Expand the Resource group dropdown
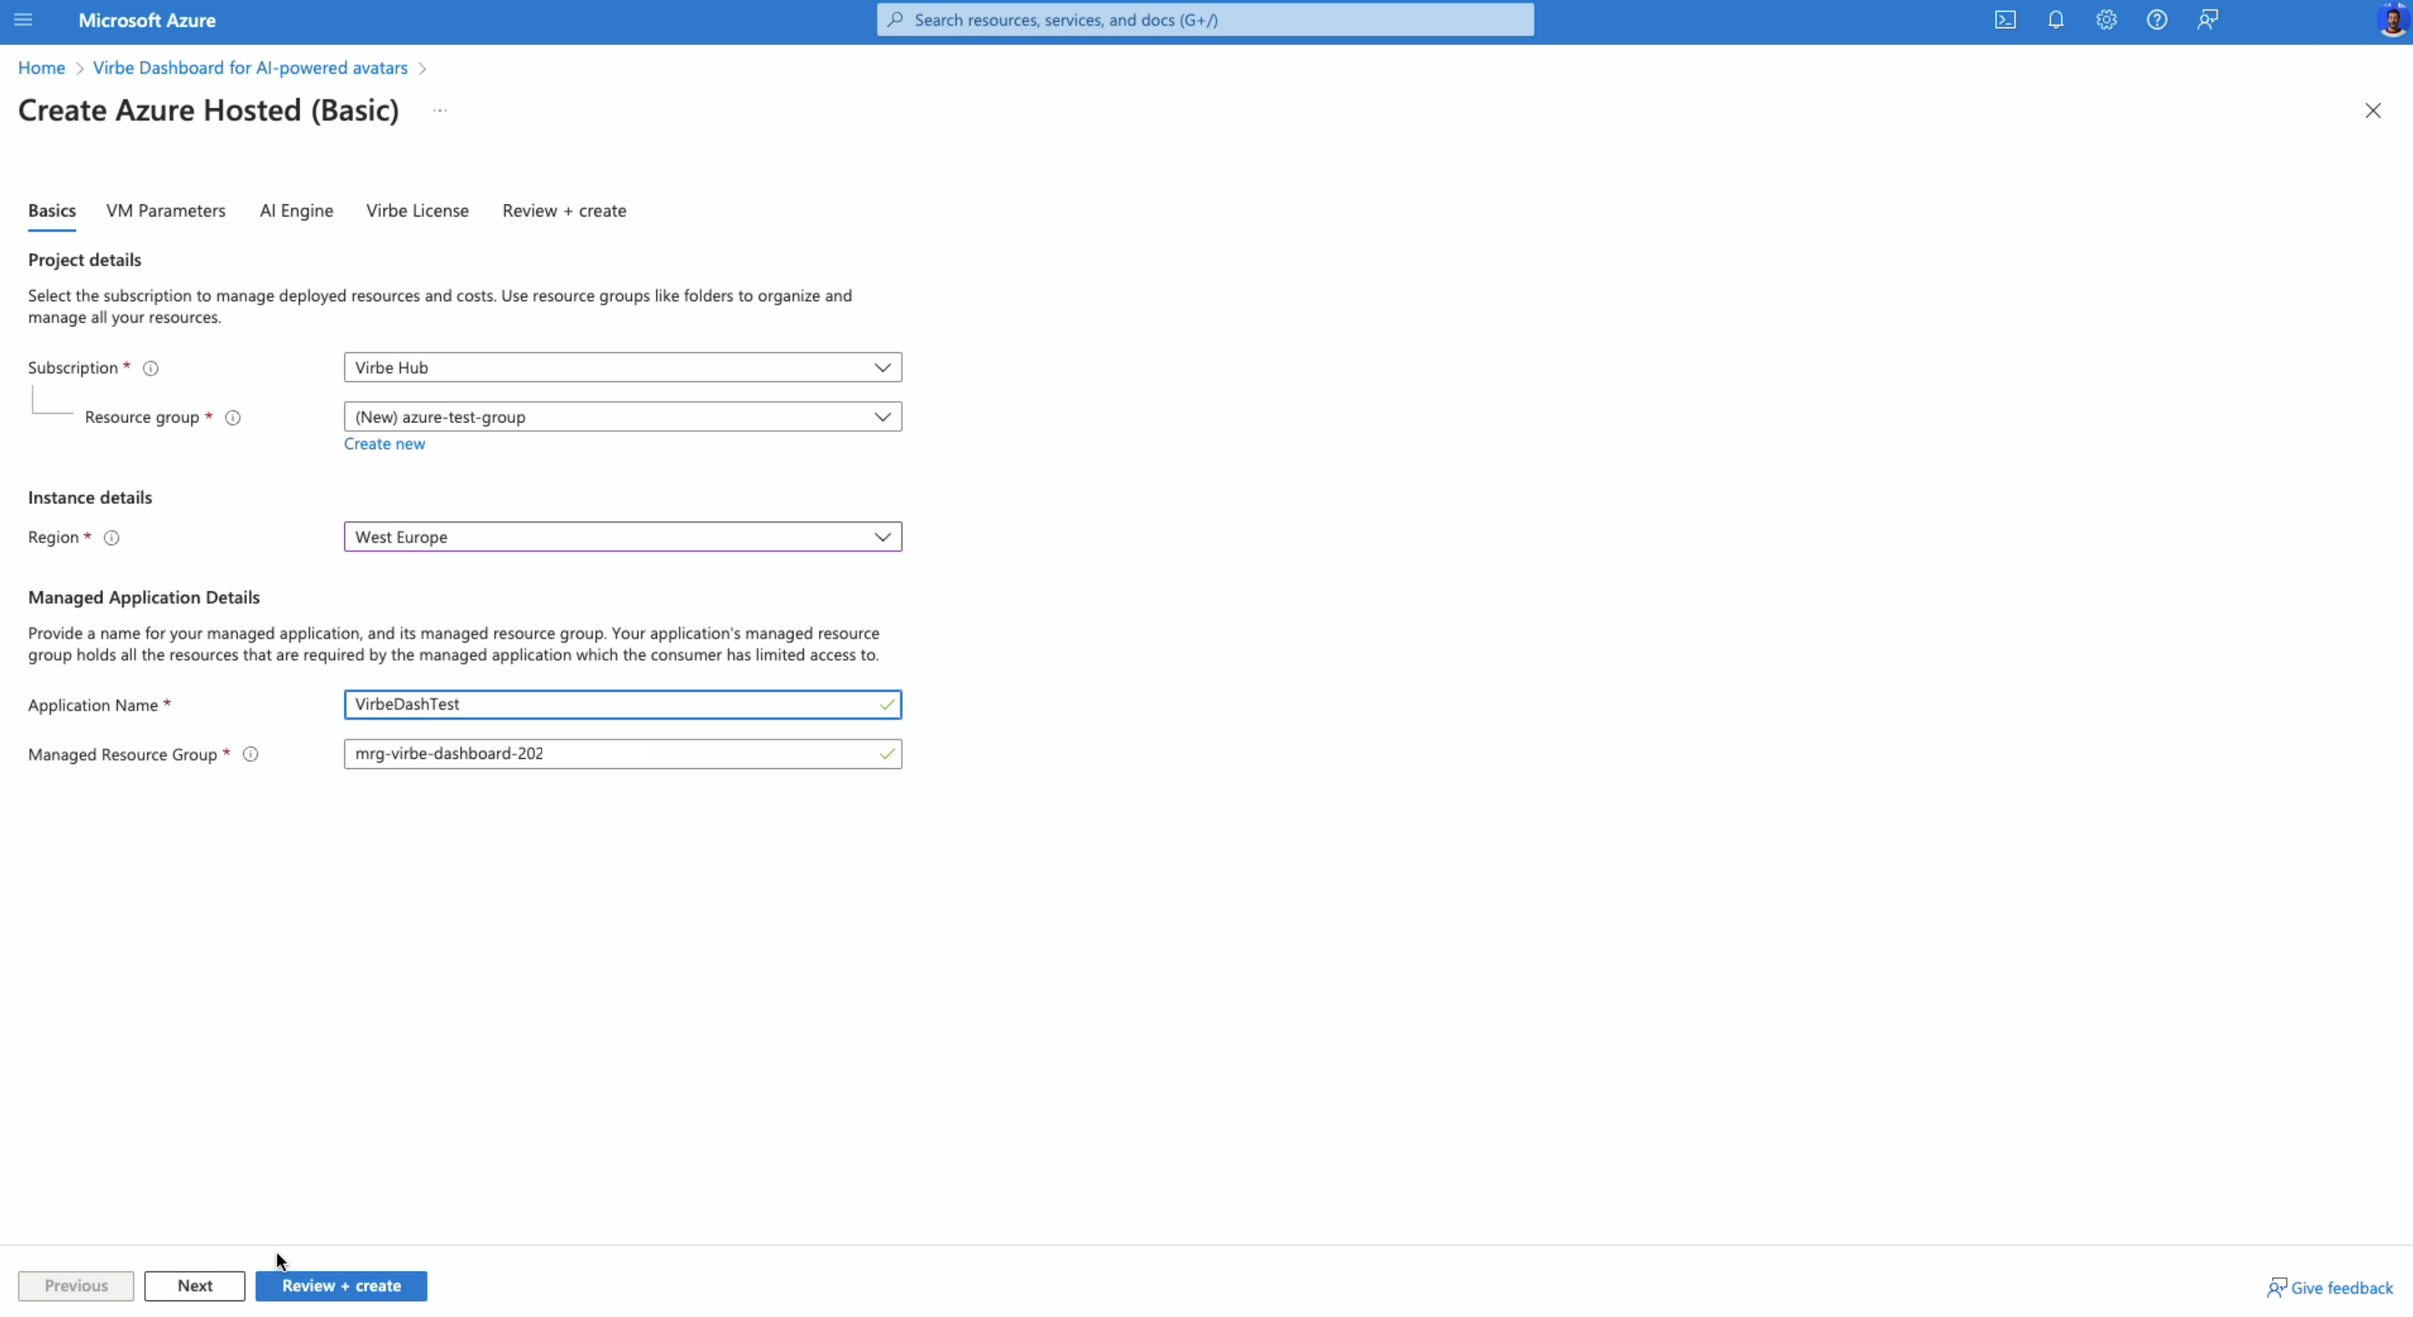 pyautogui.click(x=622, y=417)
